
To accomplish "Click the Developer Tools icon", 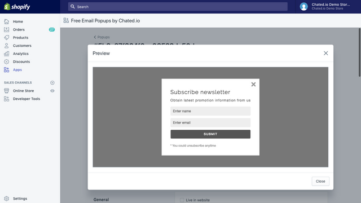I will coord(6,99).
